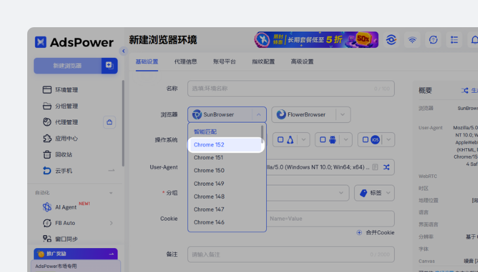The height and width of the screenshot is (272, 478).
Task: Select 智能匹配 in the version list
Action: click(205, 132)
